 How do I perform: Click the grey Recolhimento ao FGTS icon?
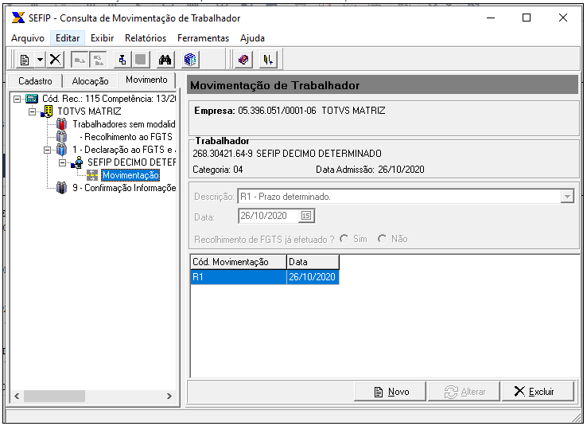coord(62,137)
